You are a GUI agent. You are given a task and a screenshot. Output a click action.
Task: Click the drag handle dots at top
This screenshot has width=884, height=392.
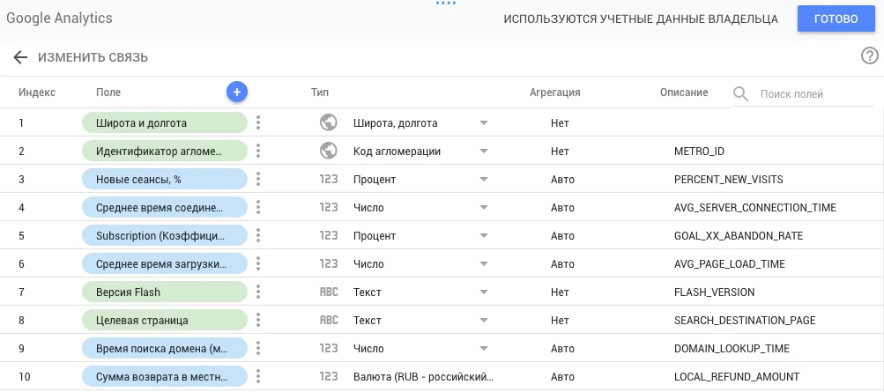(x=445, y=3)
